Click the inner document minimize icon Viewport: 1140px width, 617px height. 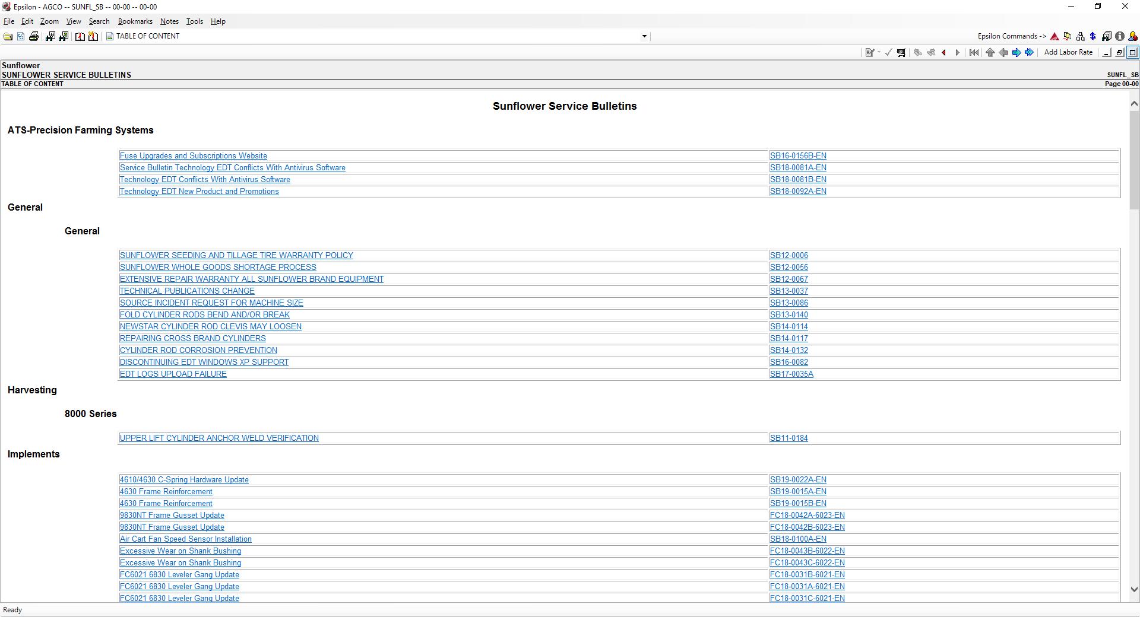pos(1107,53)
